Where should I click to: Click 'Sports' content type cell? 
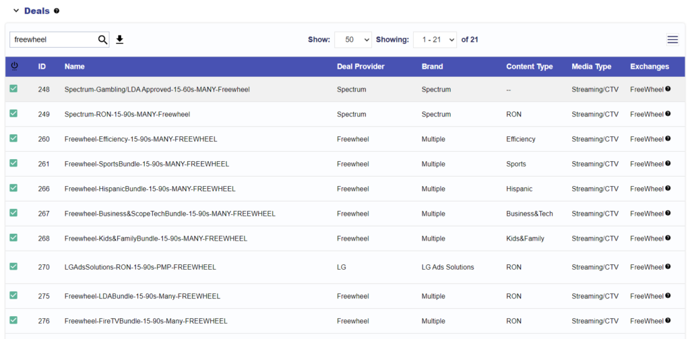pos(515,164)
